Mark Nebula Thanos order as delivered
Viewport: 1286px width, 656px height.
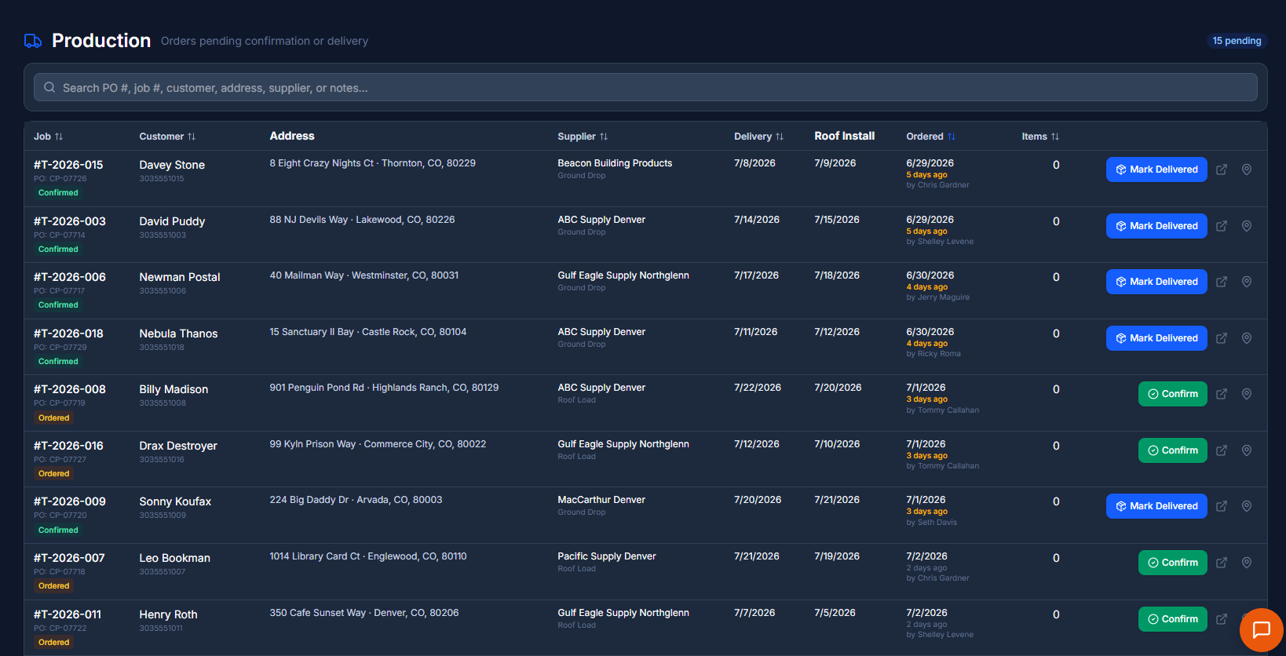[1156, 338]
